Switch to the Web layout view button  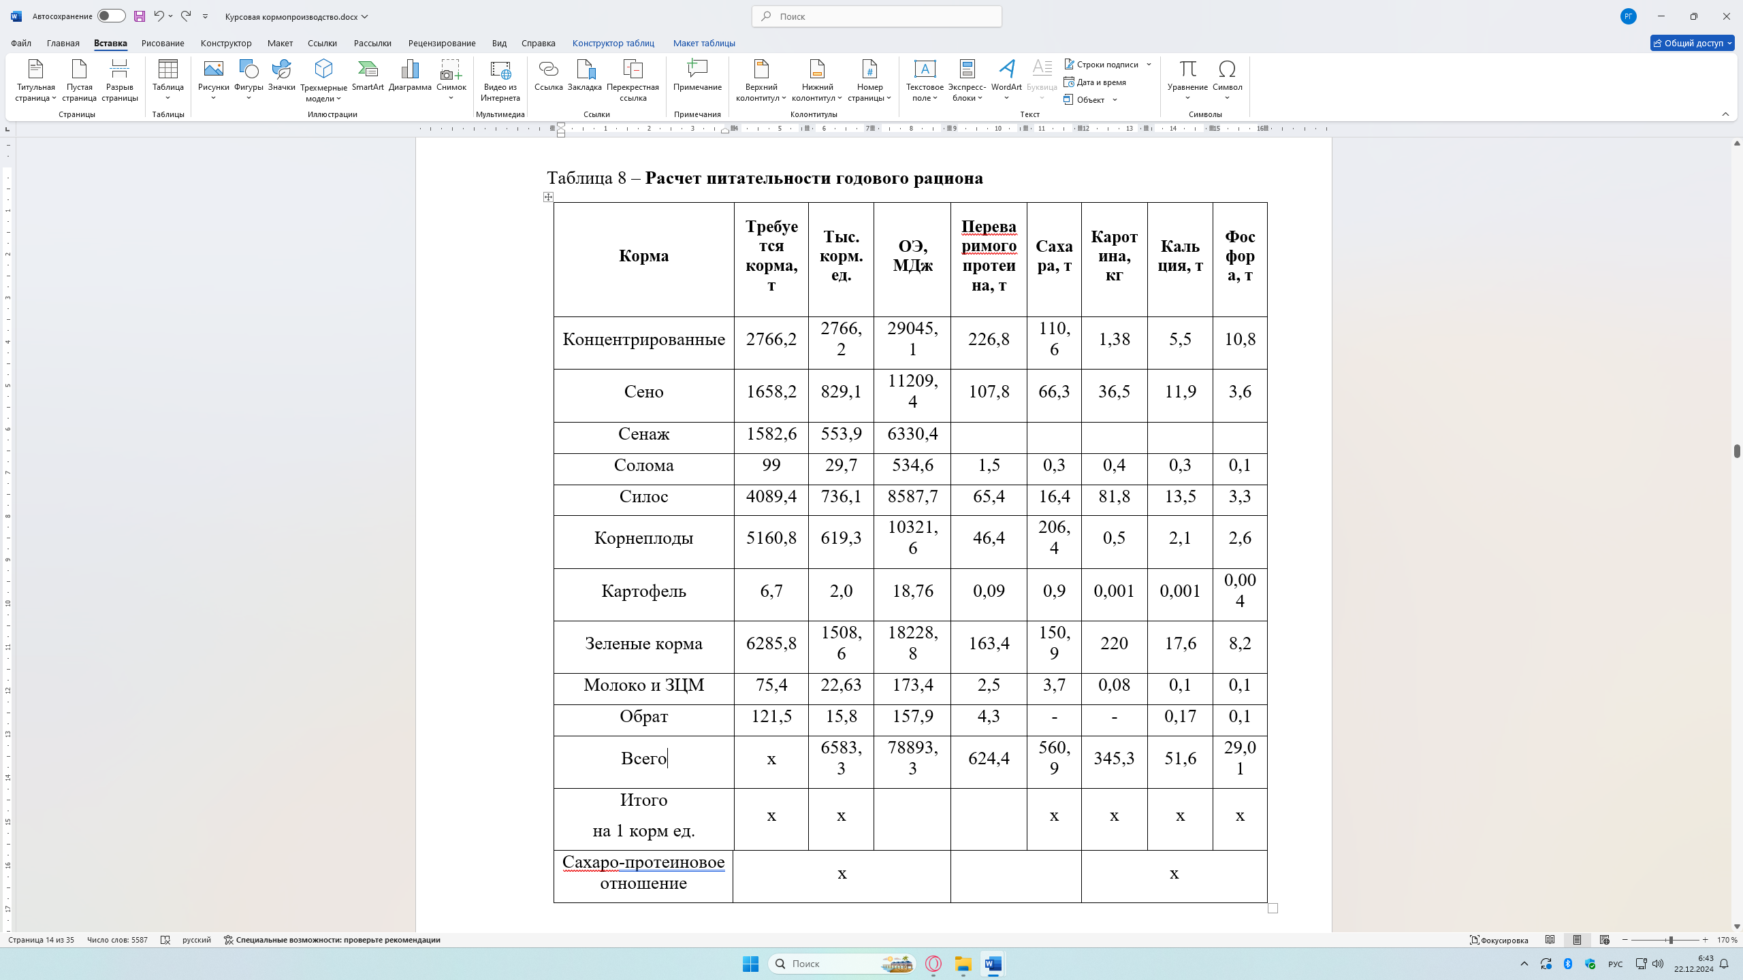pyautogui.click(x=1605, y=940)
